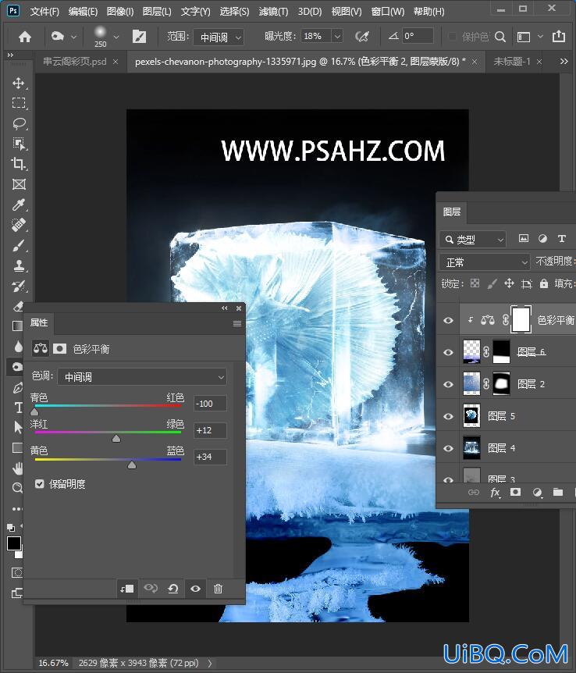Screen dimensions: 576x673
Task: Open the 图像(I) menu
Action: pos(120,11)
